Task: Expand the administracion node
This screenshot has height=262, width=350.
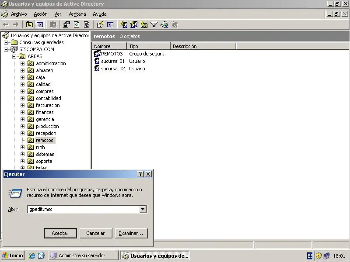Action: (x=23, y=63)
